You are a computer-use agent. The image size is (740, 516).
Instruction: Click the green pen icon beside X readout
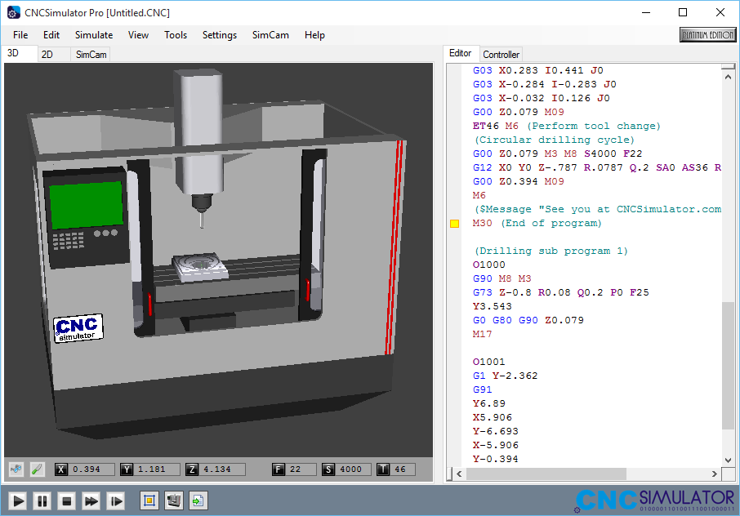tap(37, 469)
